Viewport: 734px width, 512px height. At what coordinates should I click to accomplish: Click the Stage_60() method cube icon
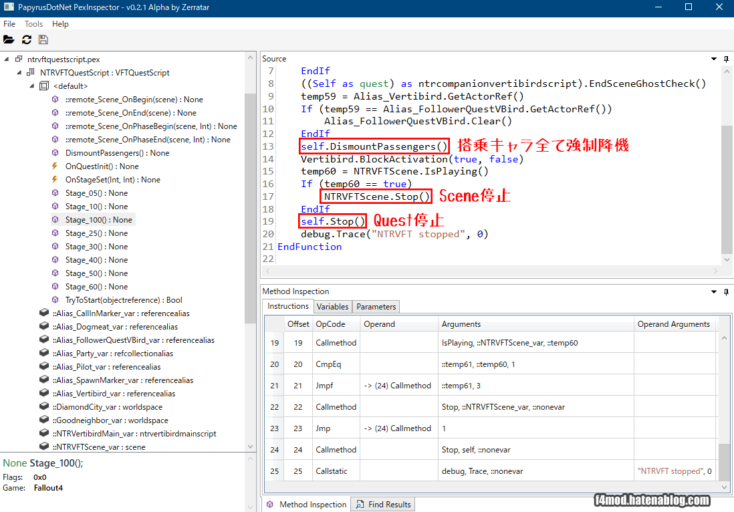pyautogui.click(x=55, y=287)
